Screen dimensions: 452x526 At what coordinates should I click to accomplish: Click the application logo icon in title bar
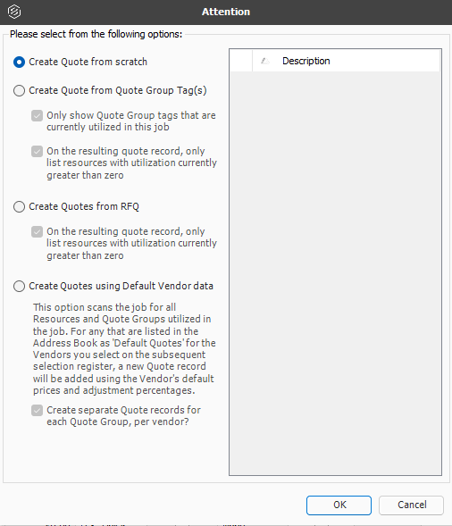tap(14, 12)
